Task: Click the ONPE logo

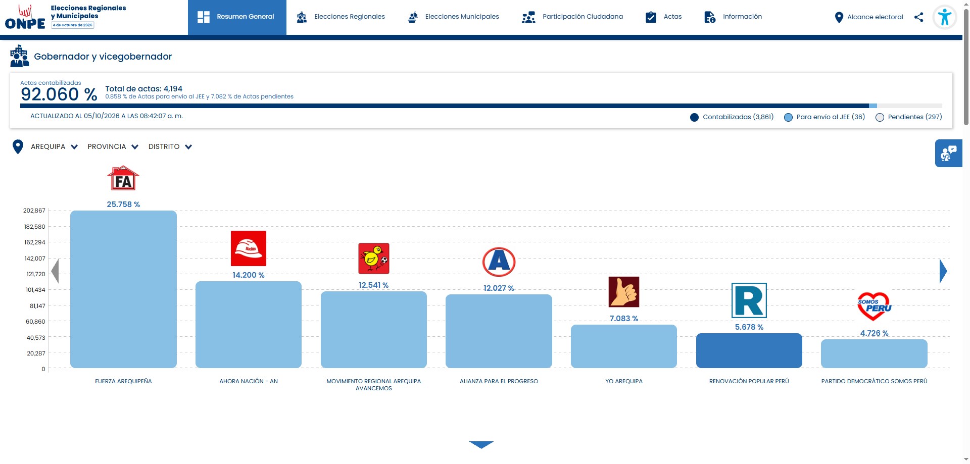Action: tap(25, 17)
